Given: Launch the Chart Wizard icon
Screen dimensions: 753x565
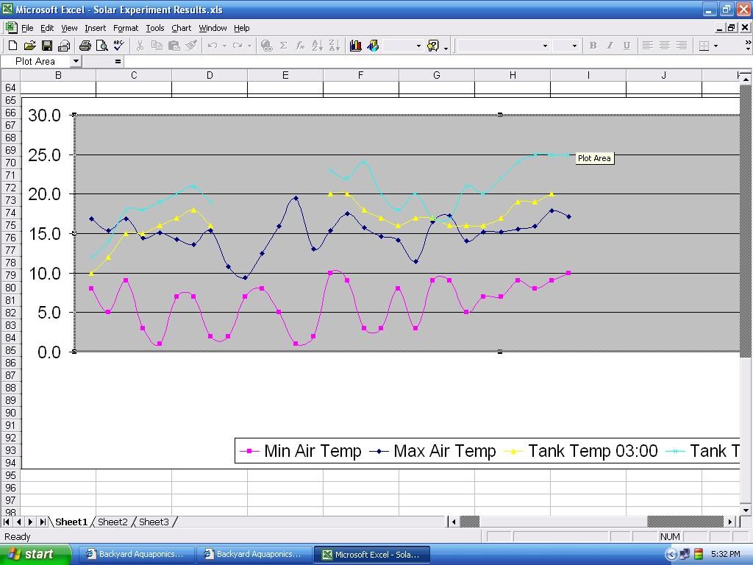Looking at the screenshot, I should tap(356, 46).
